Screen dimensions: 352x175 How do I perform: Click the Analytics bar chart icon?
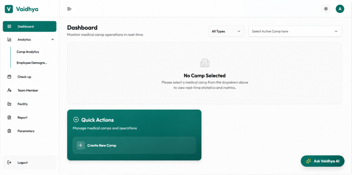point(9,40)
